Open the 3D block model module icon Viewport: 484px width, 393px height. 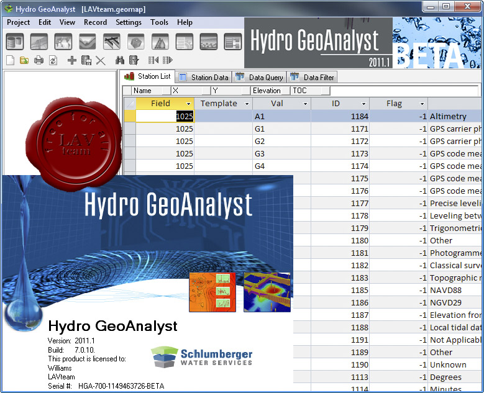136,42
